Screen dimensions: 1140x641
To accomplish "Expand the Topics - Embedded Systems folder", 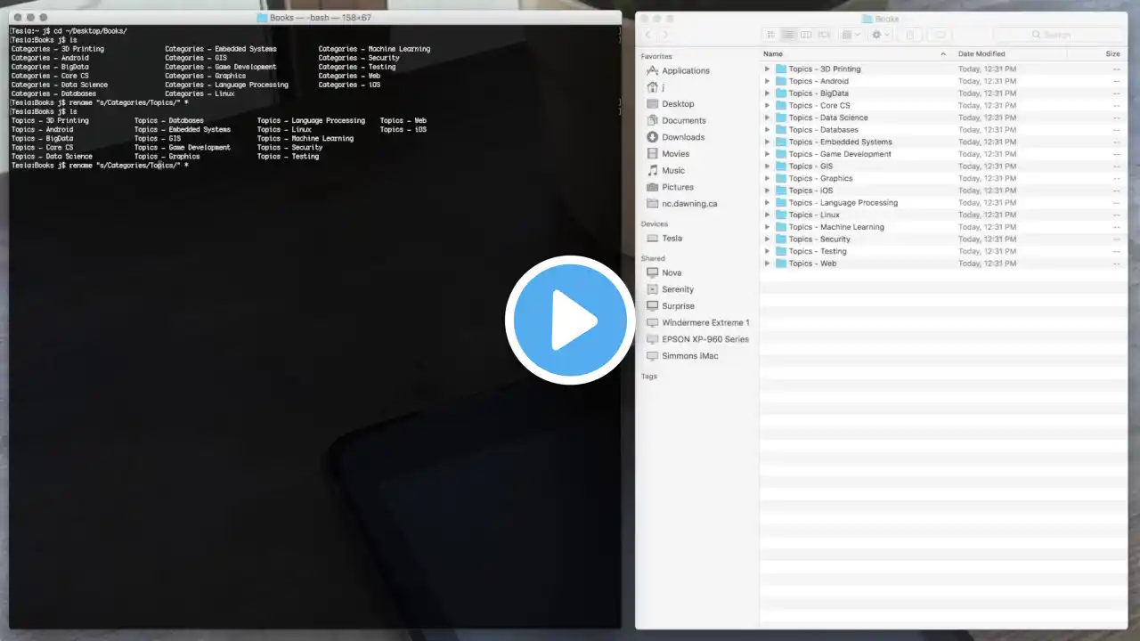I will (767, 142).
